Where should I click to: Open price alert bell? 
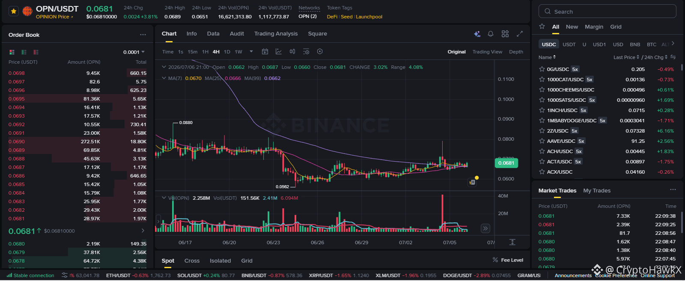491,34
